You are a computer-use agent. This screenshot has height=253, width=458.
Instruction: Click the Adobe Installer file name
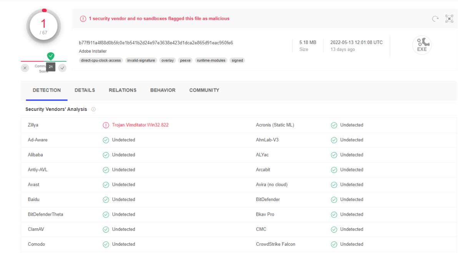pos(93,51)
